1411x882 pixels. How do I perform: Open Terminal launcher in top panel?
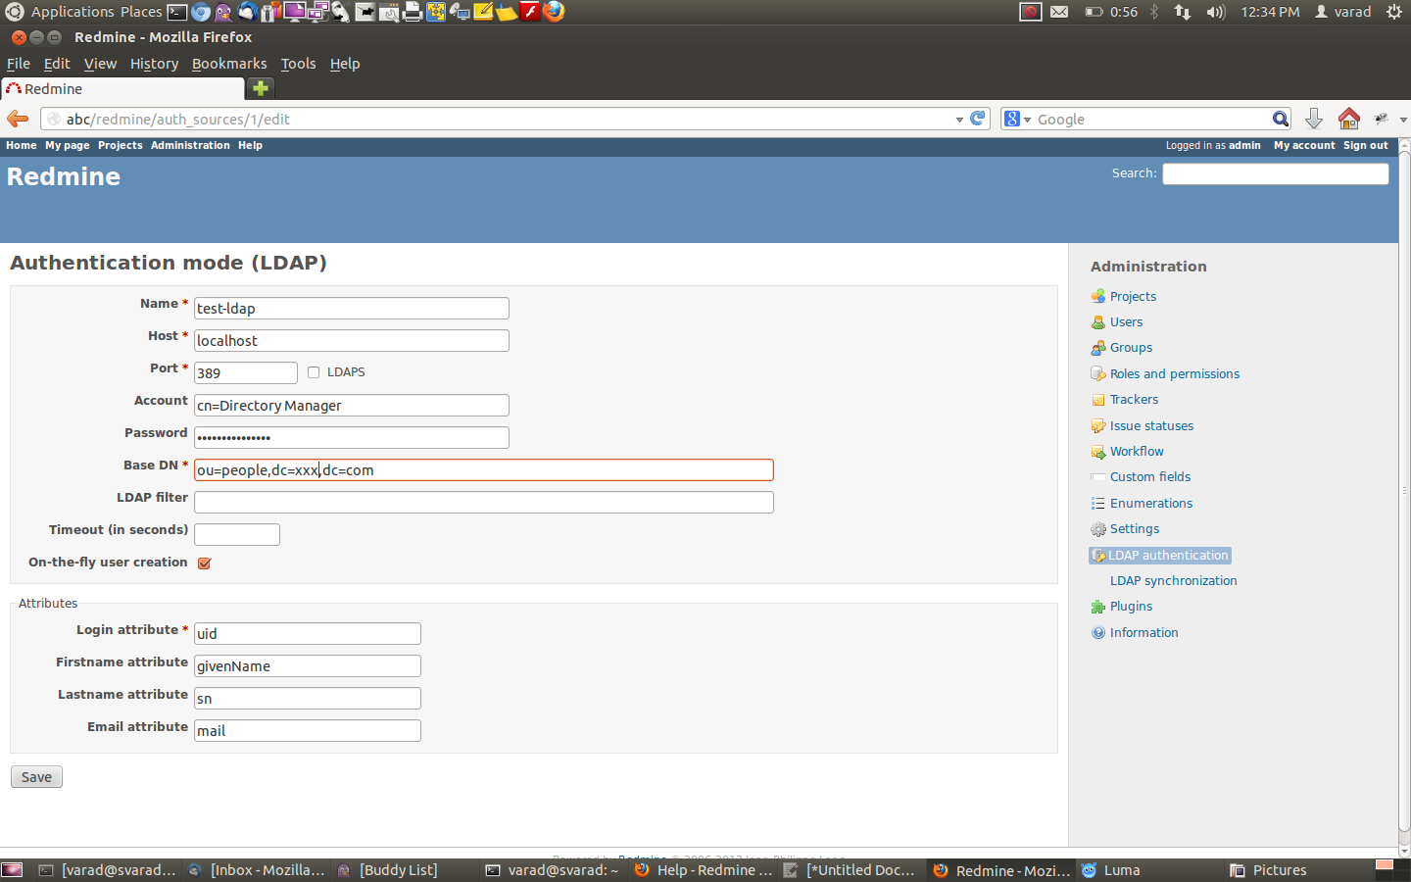tap(177, 12)
